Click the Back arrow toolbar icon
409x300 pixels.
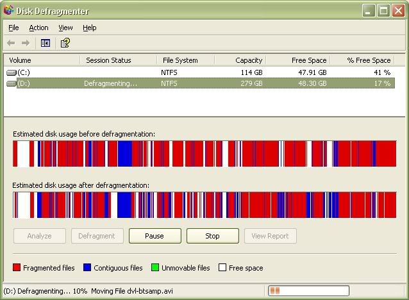[11, 43]
